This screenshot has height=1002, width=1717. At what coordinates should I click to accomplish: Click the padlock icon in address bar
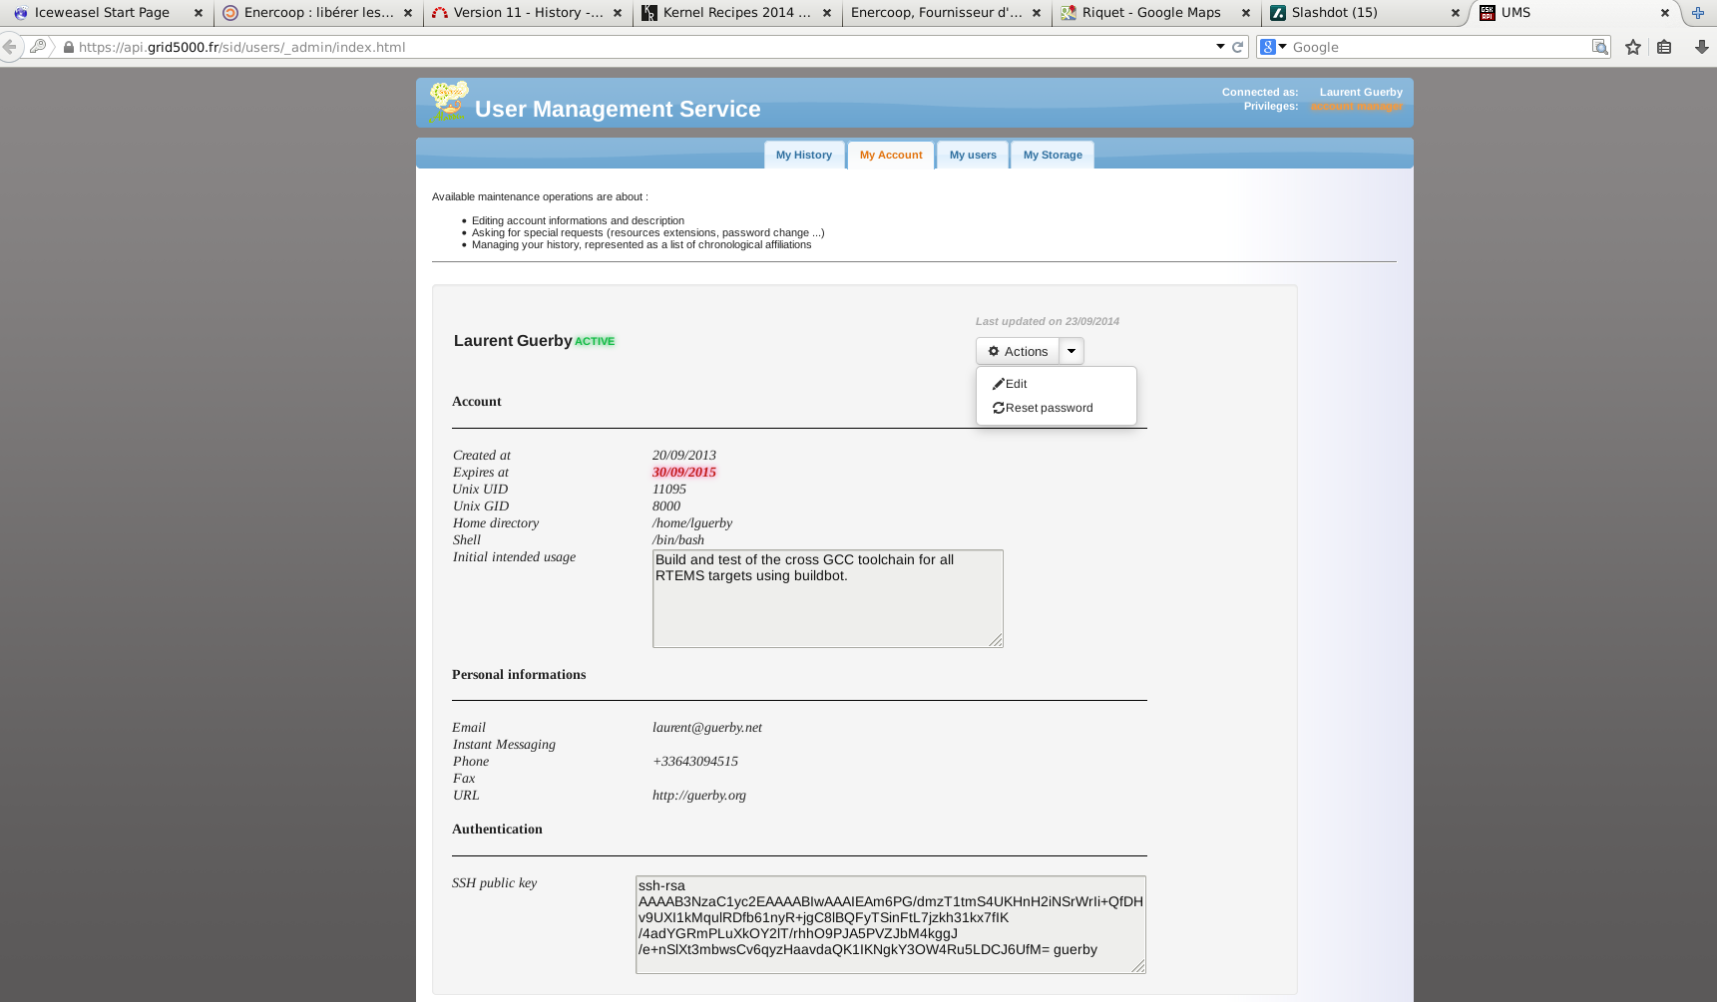coord(69,47)
